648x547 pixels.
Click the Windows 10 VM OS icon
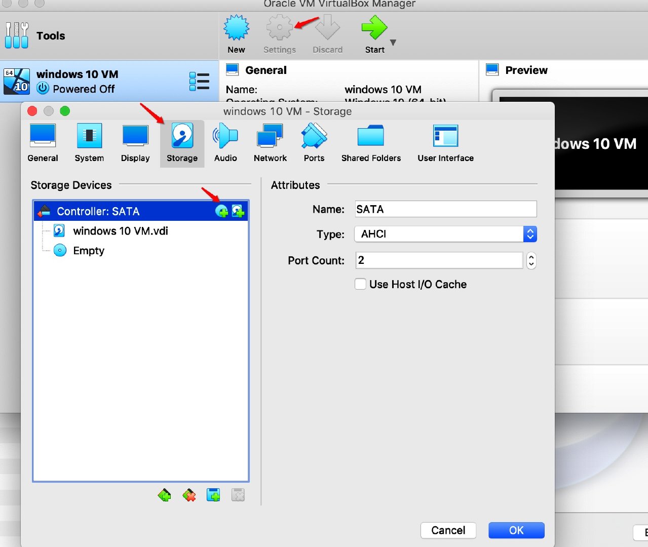tap(17, 82)
